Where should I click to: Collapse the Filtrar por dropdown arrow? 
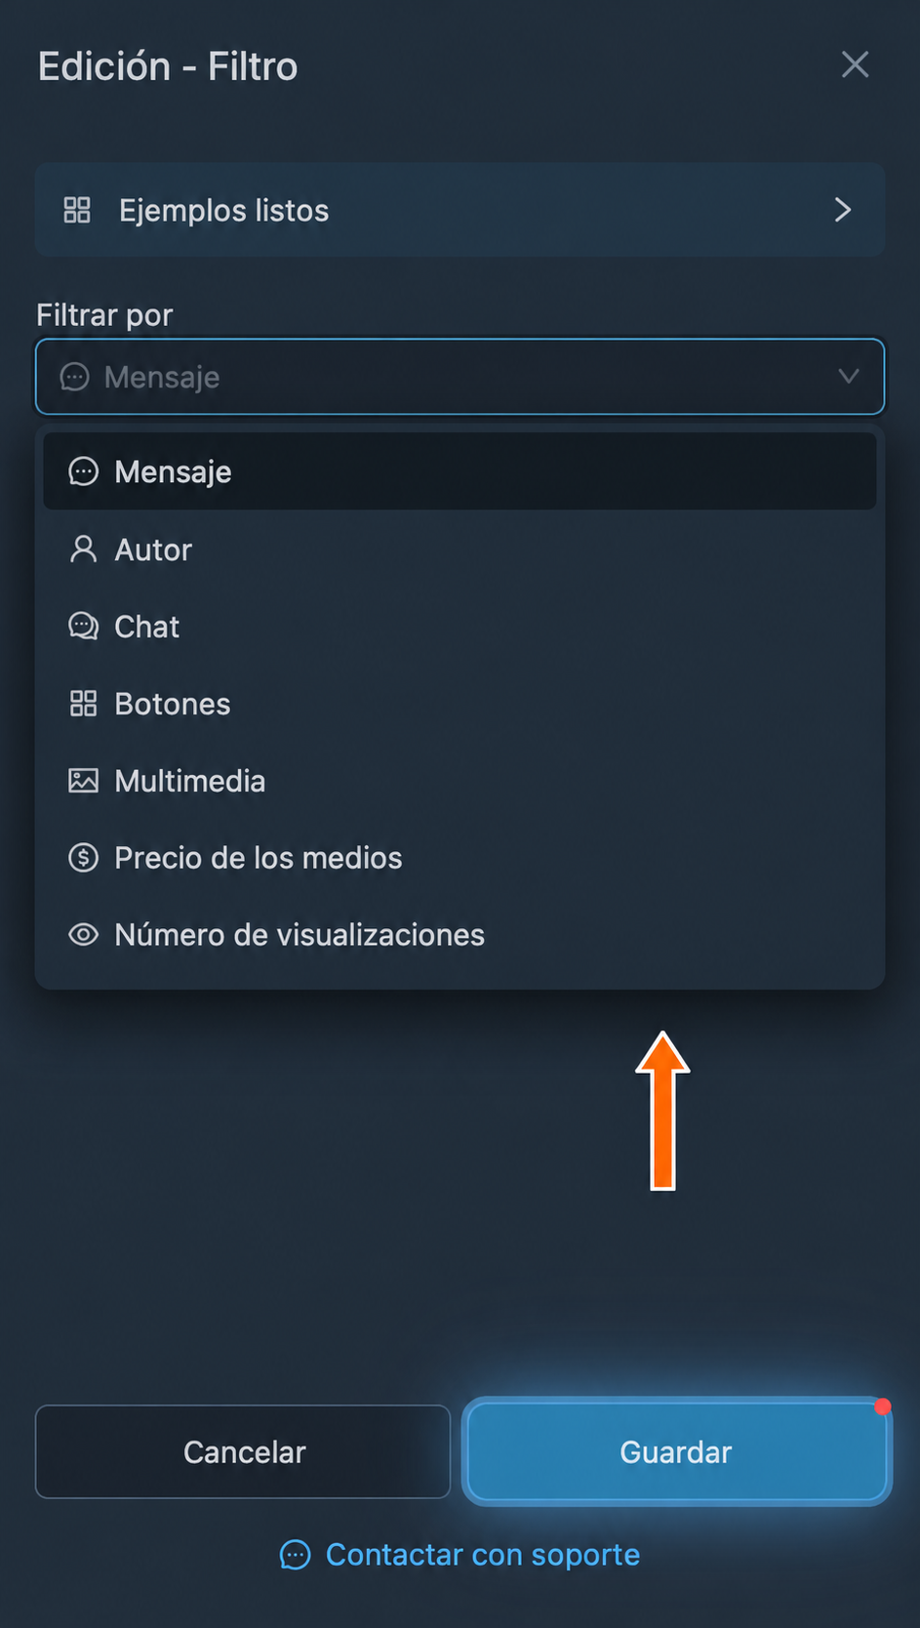point(848,377)
